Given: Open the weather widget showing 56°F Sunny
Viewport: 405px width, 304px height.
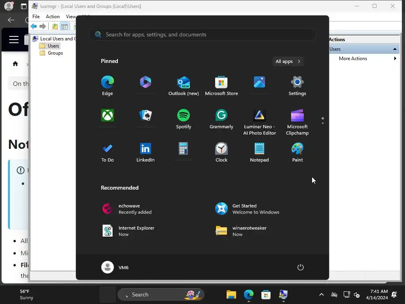Looking at the screenshot, I should (x=26, y=294).
